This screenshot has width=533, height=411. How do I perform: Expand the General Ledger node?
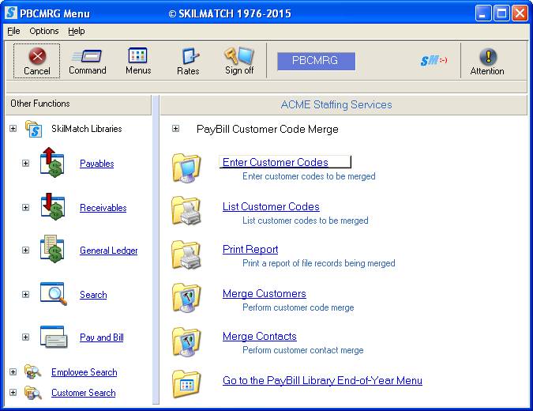pos(25,251)
